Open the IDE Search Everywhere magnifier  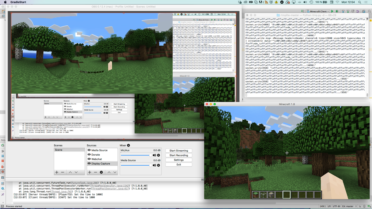(369, 11)
